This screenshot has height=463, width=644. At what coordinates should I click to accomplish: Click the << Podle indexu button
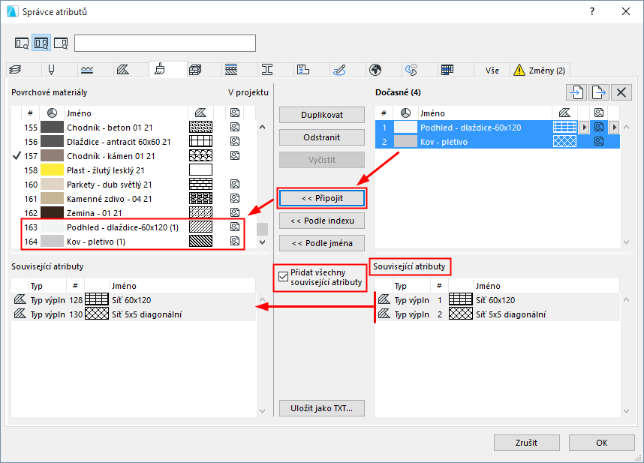click(x=321, y=221)
